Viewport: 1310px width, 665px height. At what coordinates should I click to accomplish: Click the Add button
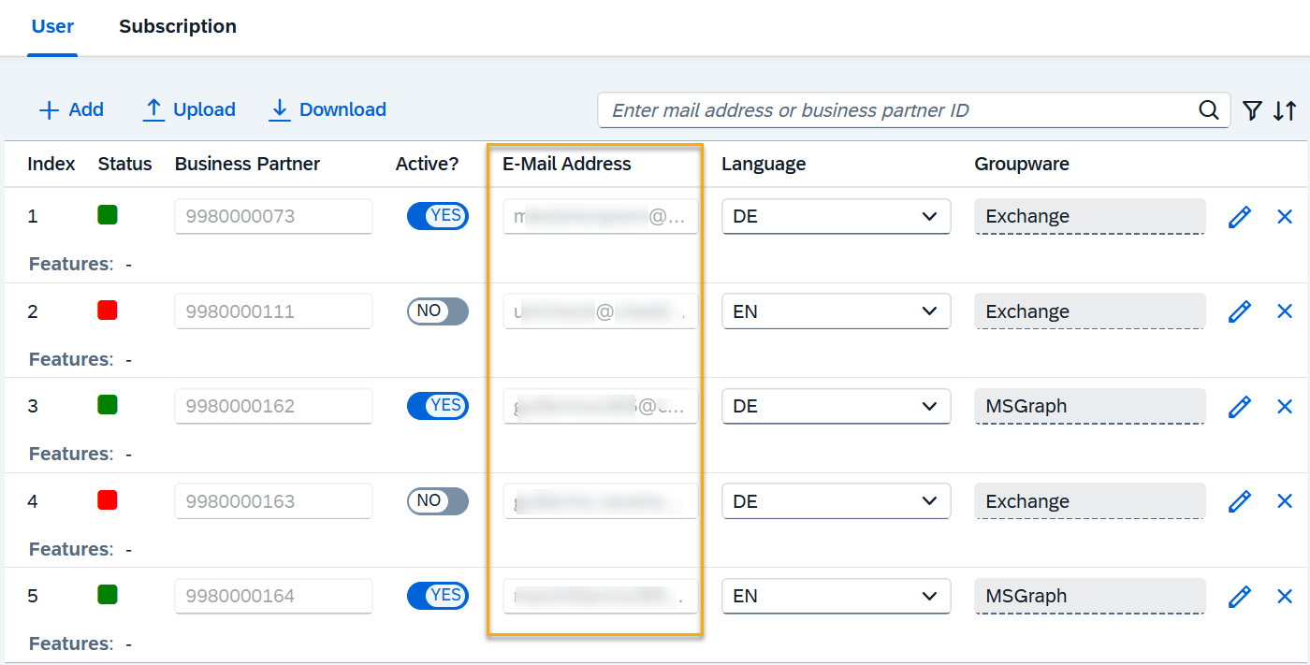[x=71, y=110]
